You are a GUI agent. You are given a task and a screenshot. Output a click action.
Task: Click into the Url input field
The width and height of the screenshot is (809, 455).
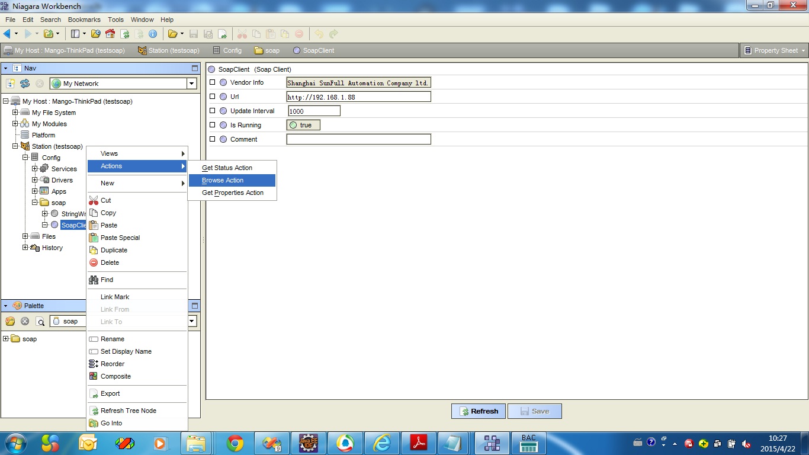[359, 97]
